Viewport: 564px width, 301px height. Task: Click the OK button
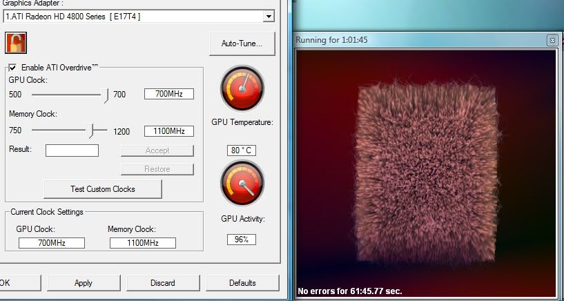(20, 283)
